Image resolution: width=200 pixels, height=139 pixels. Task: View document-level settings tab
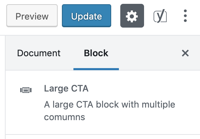[x=39, y=53]
